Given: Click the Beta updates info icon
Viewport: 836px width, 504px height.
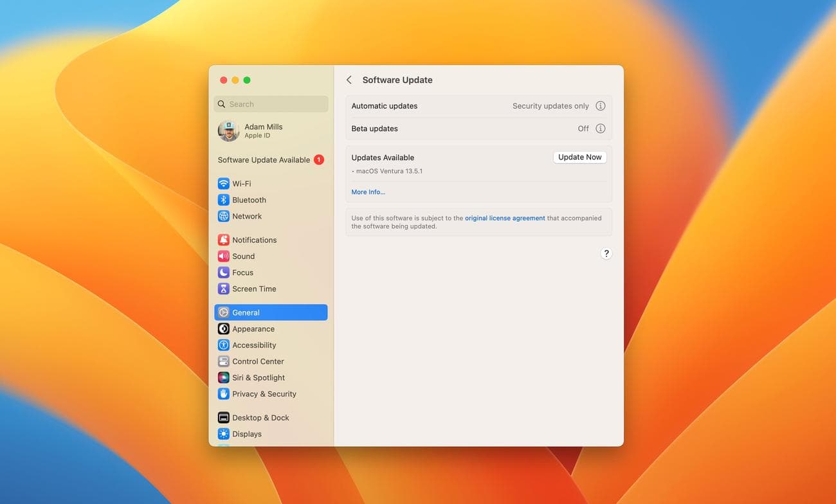Looking at the screenshot, I should coord(600,128).
